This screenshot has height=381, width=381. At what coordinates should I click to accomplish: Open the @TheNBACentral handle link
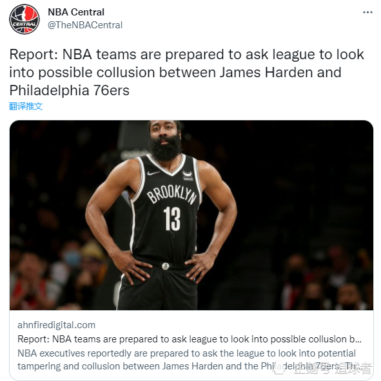[85, 25]
